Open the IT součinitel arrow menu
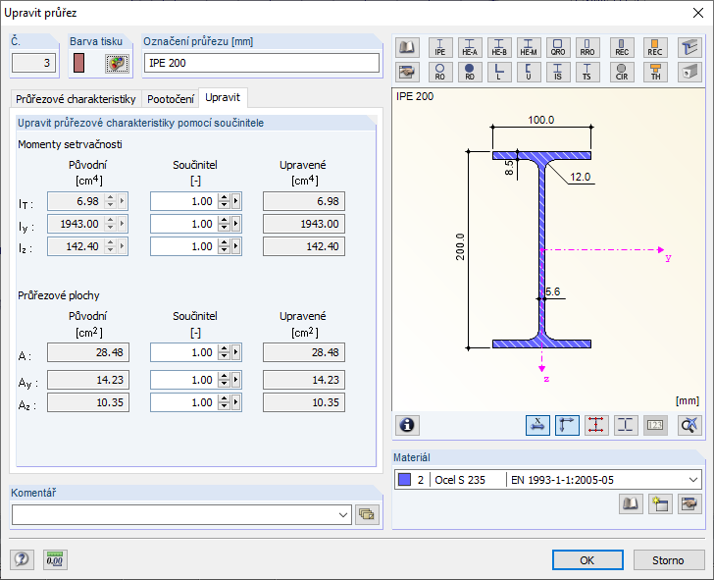The width and height of the screenshot is (714, 580). click(x=235, y=201)
